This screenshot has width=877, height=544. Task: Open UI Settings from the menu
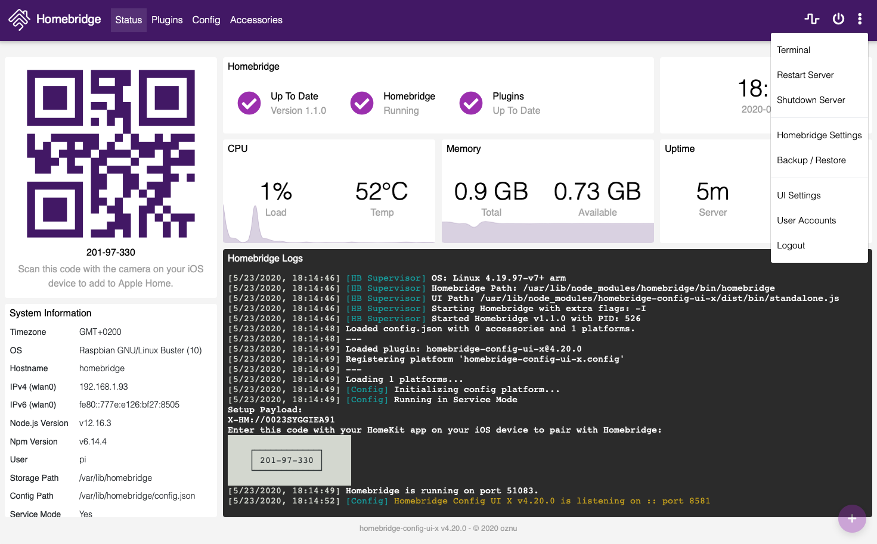click(819, 195)
